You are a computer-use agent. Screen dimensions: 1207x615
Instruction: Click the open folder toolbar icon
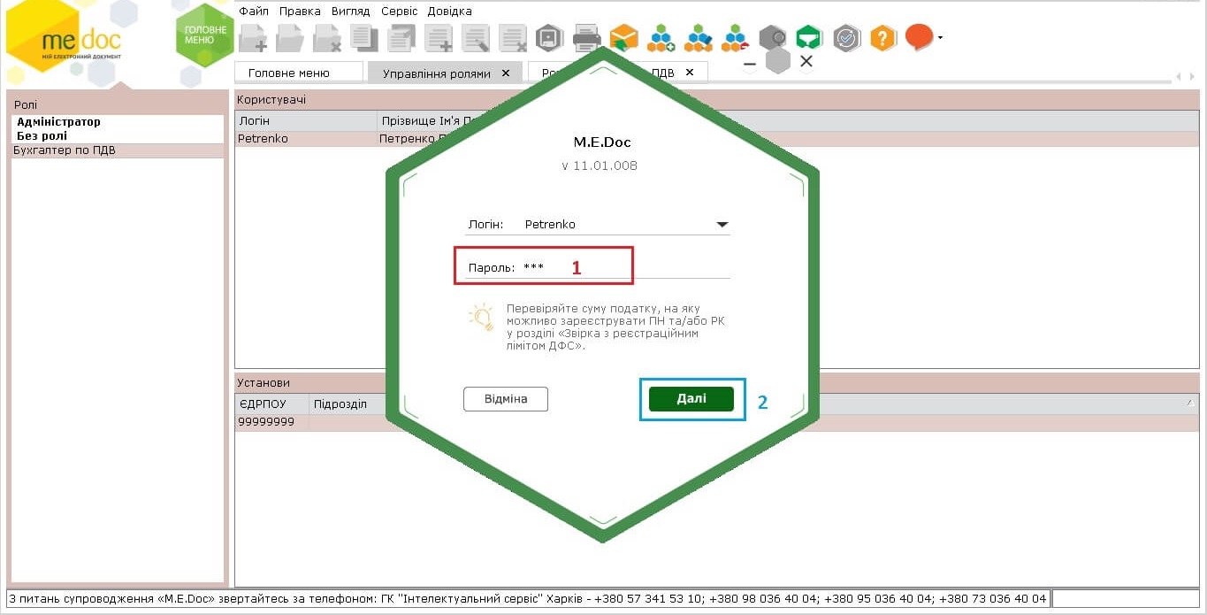tap(290, 38)
